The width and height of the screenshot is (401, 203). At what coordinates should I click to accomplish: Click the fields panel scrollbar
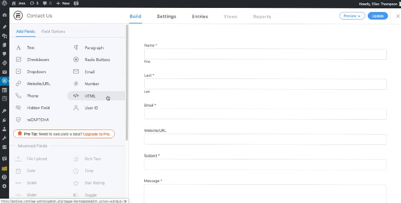pyautogui.click(x=127, y=82)
